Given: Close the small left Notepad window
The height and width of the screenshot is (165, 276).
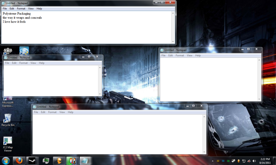Looking at the screenshot, I should tap(97, 56).
